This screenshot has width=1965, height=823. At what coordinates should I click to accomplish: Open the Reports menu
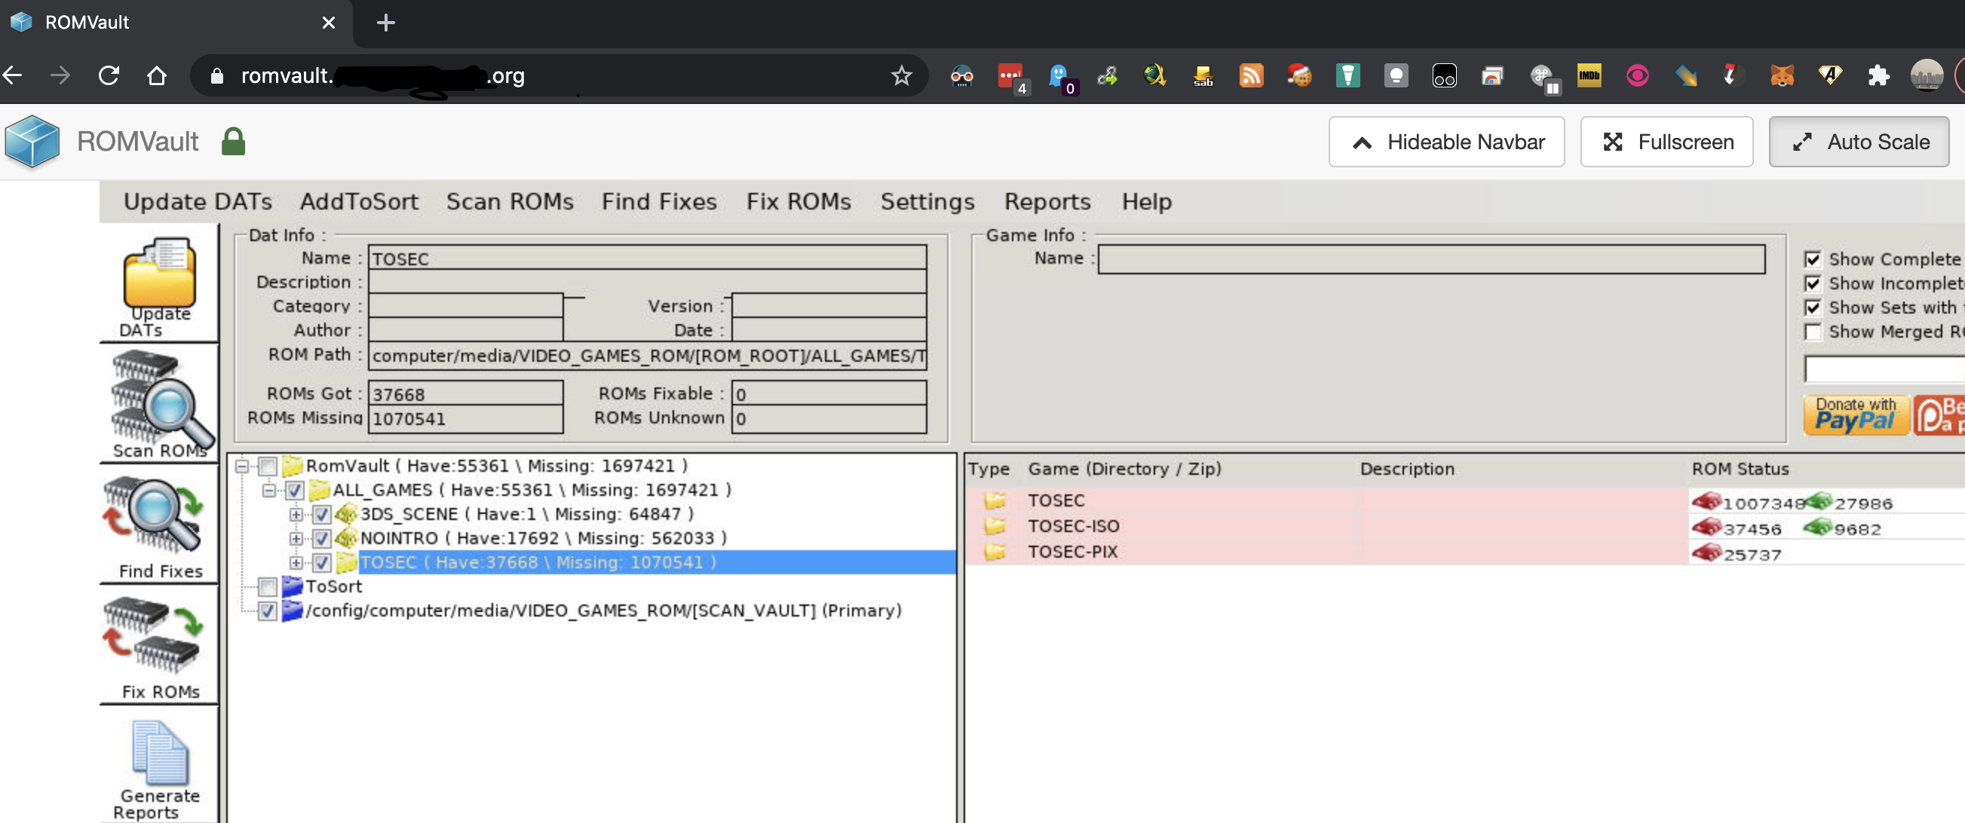[x=1047, y=201]
